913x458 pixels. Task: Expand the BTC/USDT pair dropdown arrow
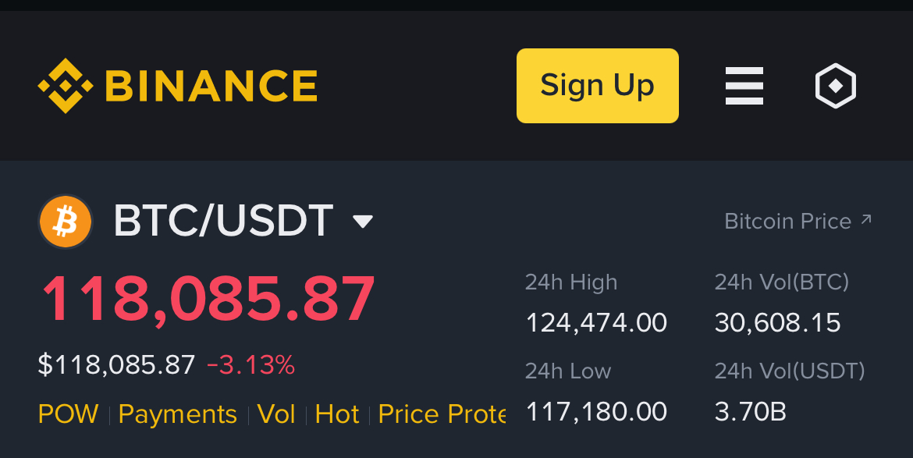click(363, 221)
